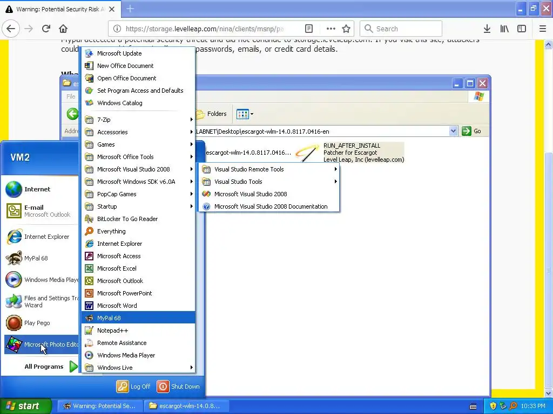This screenshot has height=414, width=553.
Task: Go back in MyPal browser
Action: click(x=11, y=29)
